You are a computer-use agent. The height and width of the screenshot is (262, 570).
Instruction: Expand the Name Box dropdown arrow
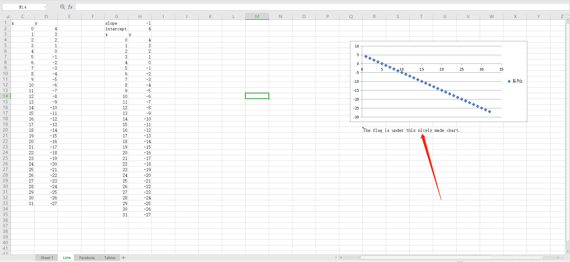coord(45,7)
